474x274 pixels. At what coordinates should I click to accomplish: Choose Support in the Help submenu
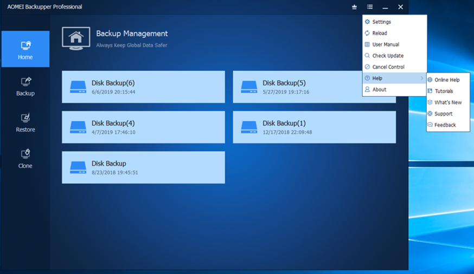(448, 114)
